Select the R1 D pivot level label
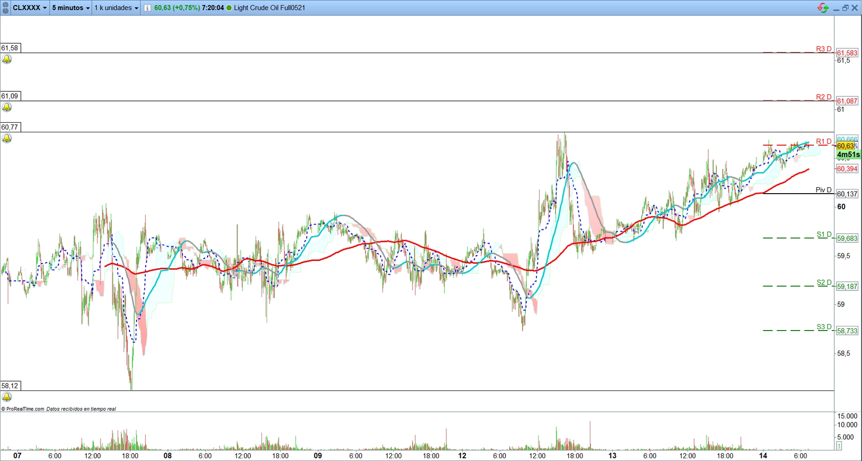 823,142
